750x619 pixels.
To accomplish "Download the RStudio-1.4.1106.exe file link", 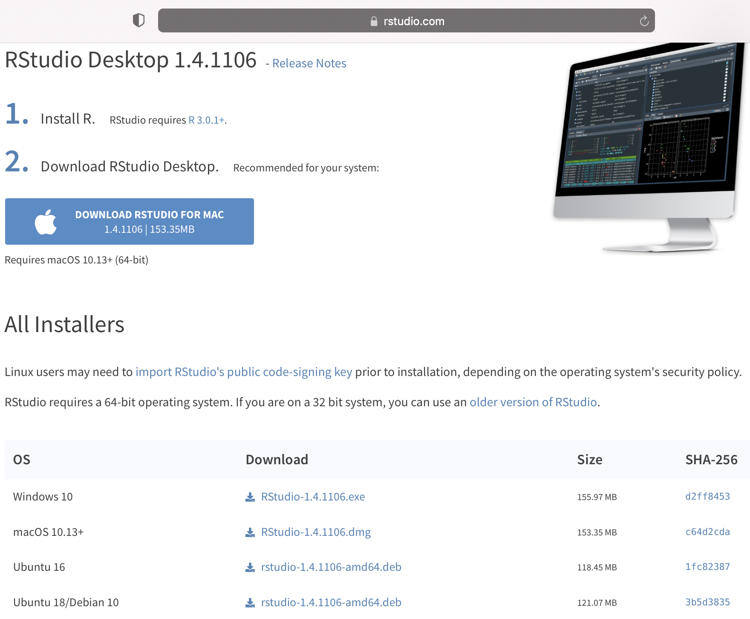I will coord(313,497).
